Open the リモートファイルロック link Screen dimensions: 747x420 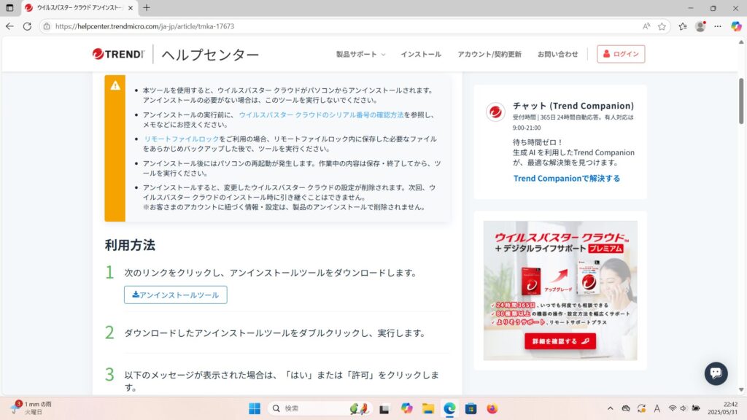(181, 139)
